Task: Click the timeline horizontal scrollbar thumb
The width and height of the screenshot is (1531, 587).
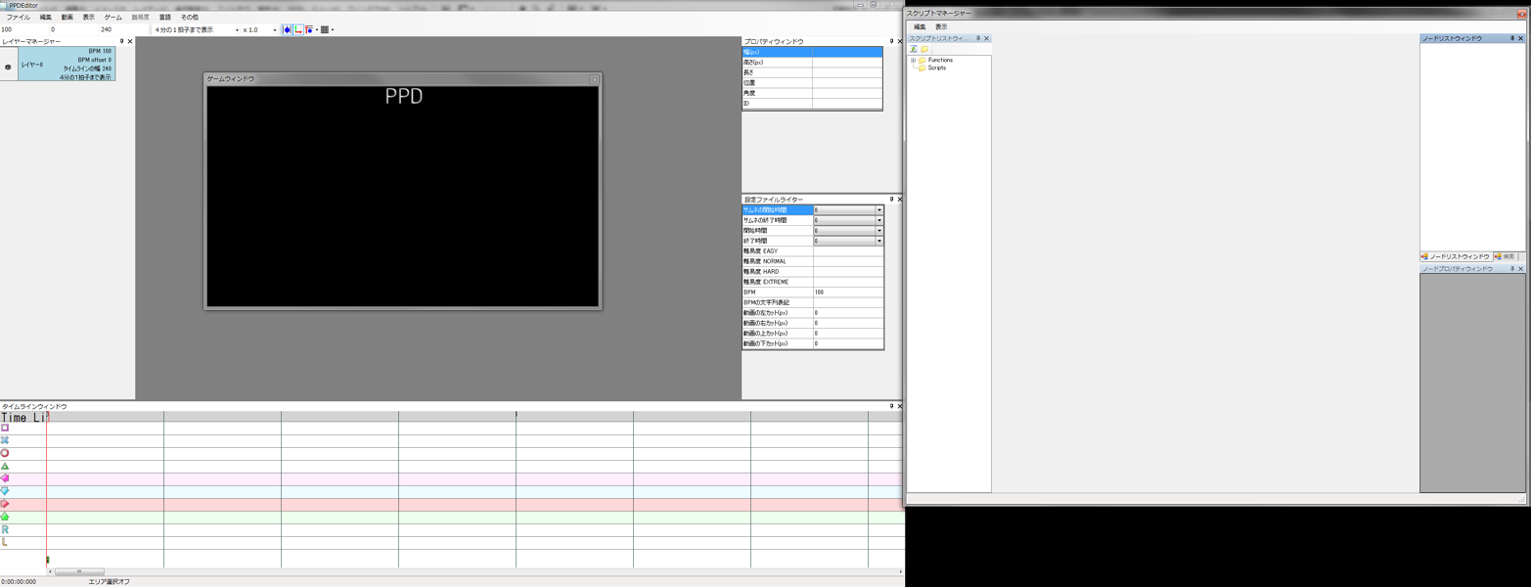Action: (x=79, y=571)
